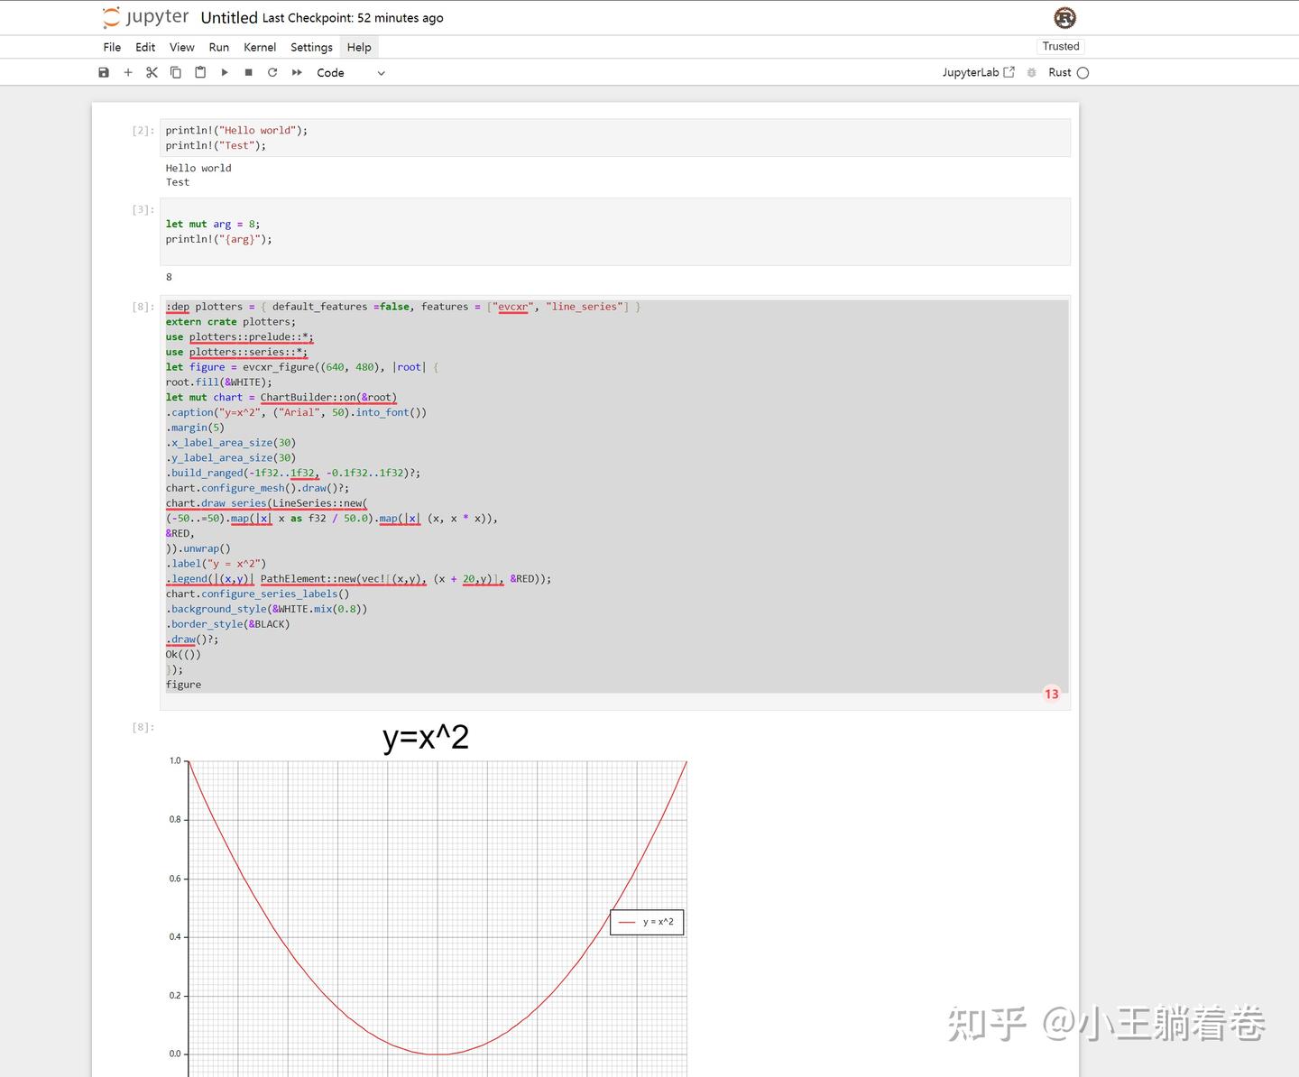1299x1077 pixels.
Task: Click the red 13 badge in cell
Action: pyautogui.click(x=1052, y=694)
